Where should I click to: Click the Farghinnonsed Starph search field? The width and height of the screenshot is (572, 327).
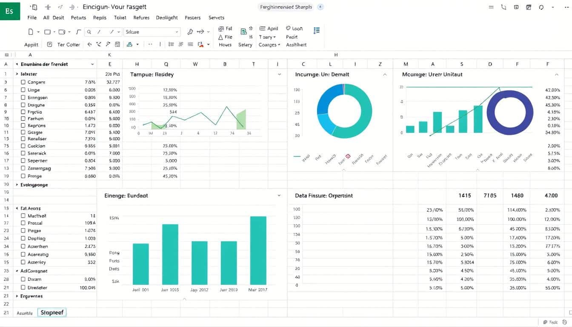click(x=285, y=7)
